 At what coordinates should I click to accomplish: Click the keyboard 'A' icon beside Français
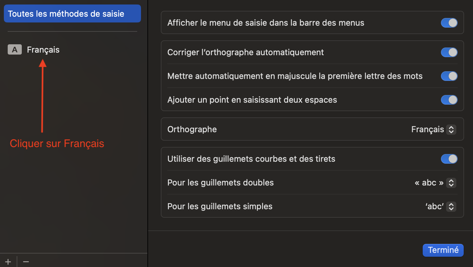click(15, 50)
